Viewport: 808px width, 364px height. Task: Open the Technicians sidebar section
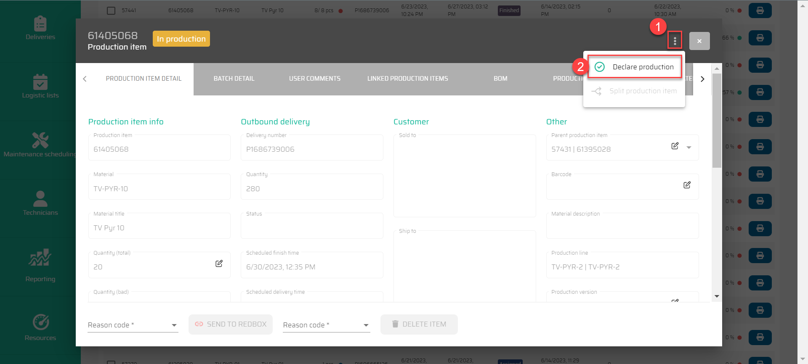(40, 203)
